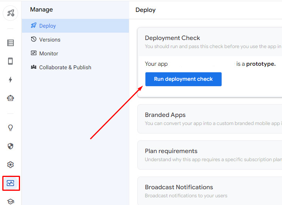
Task: Go to the Monitor page
Action: click(48, 53)
